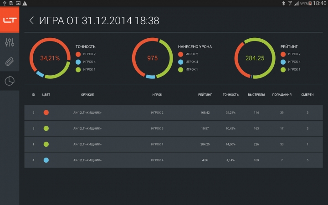Image resolution: width=328 pixels, height=205 pixels.
Task: Click rating value 4.86 in the table
Action: point(205,160)
